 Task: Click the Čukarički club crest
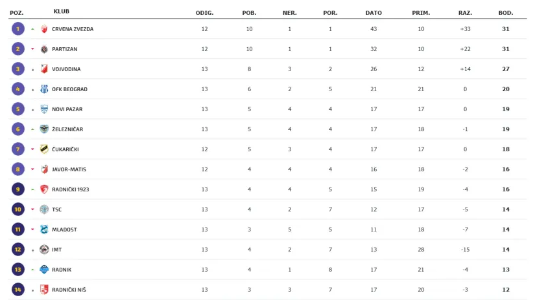pos(44,149)
